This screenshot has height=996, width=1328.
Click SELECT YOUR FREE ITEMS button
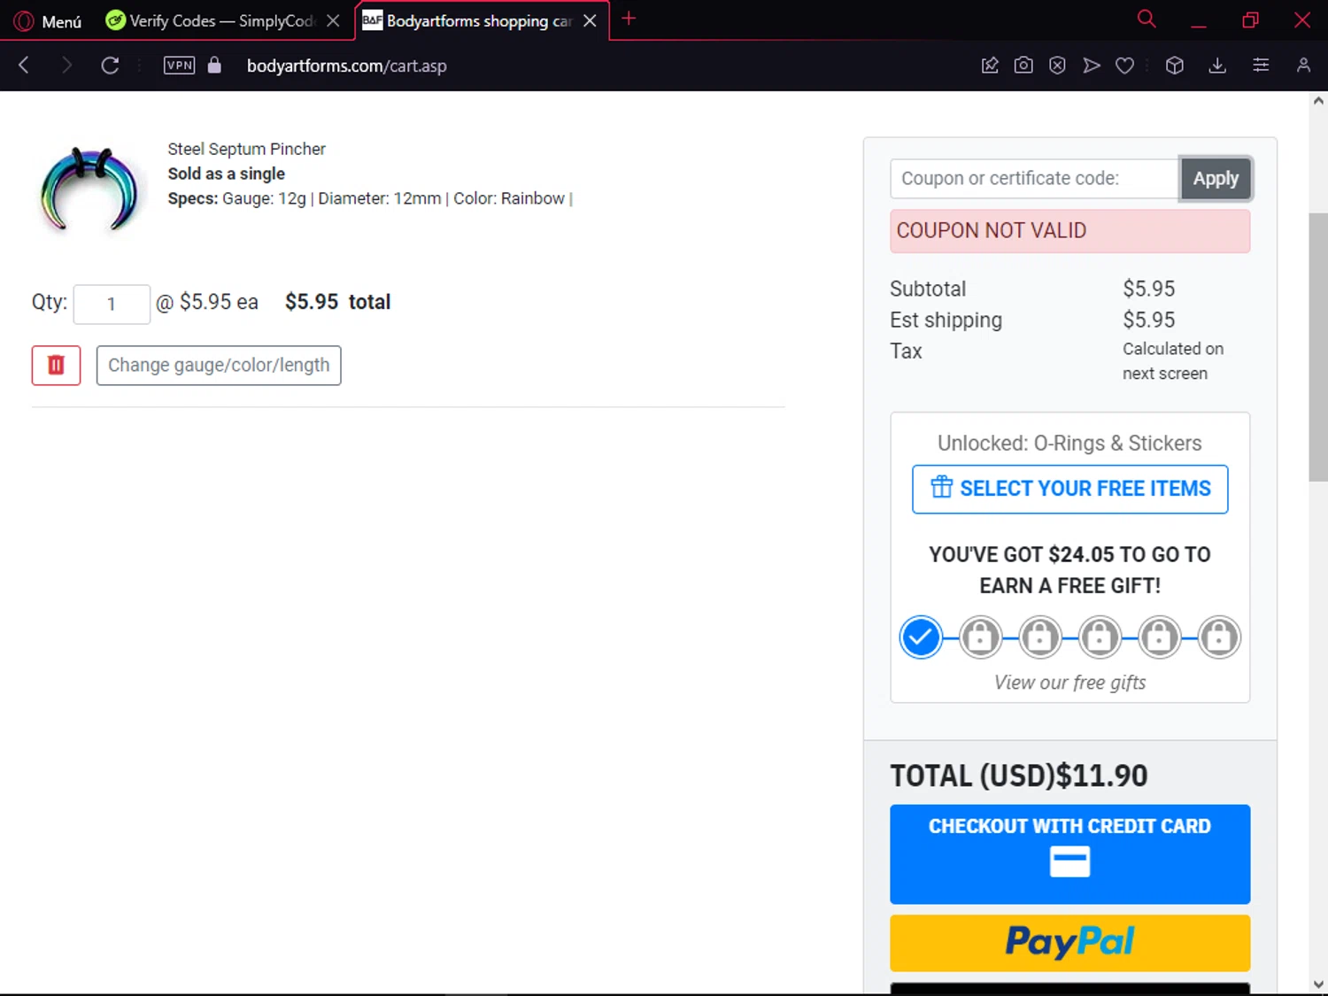pyautogui.click(x=1069, y=489)
